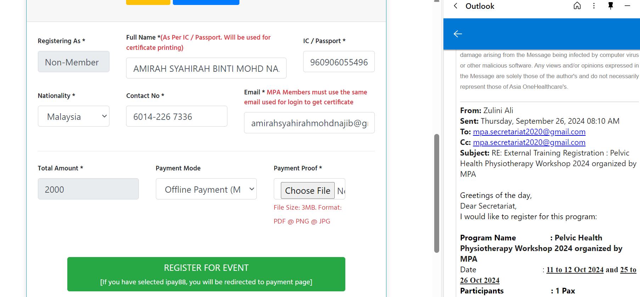640x297 pixels.
Task: Click the back chevron beside the Outlook title
Action: tap(455, 6)
